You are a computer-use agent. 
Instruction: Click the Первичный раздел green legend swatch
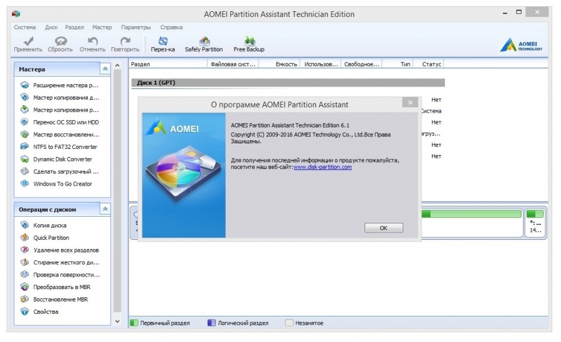[134, 323]
